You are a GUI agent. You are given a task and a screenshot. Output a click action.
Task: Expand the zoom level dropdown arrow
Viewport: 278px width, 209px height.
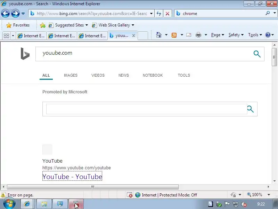point(269,195)
